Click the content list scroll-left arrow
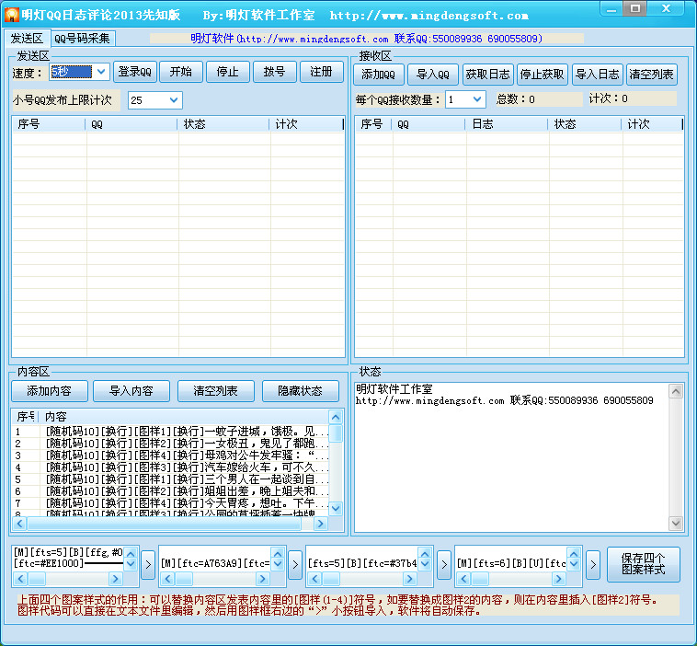The image size is (697, 646). 19,524
